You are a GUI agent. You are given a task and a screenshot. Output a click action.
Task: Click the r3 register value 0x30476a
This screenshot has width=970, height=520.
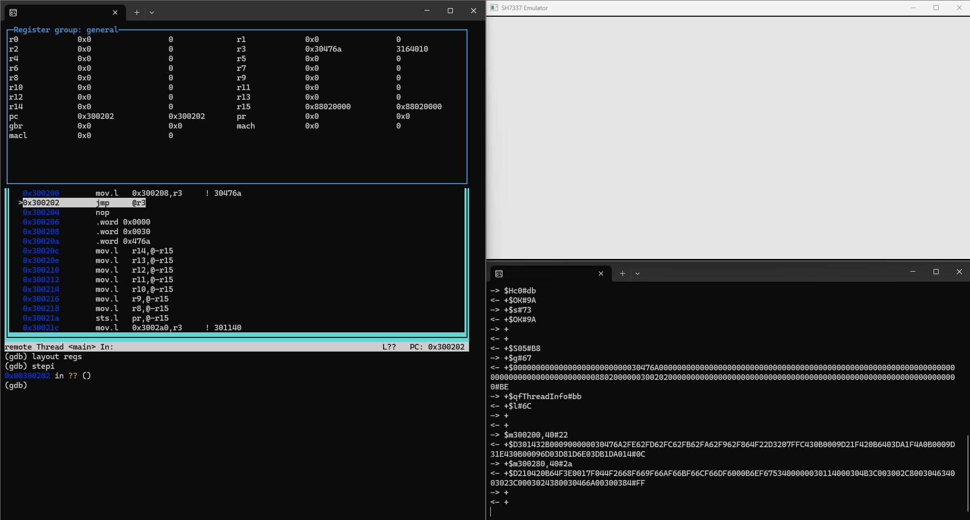point(323,49)
